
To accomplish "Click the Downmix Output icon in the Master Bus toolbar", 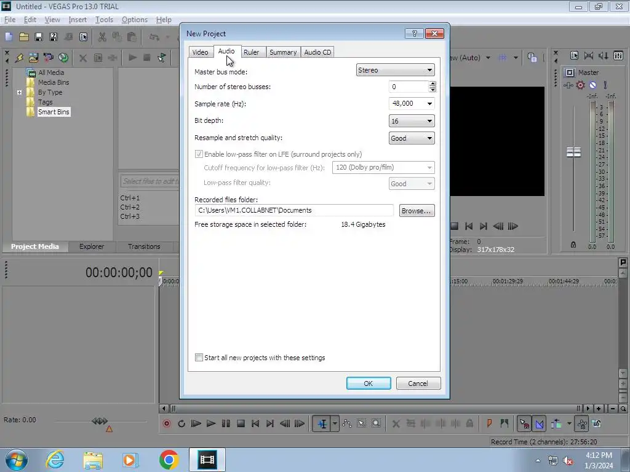I will (589, 56).
